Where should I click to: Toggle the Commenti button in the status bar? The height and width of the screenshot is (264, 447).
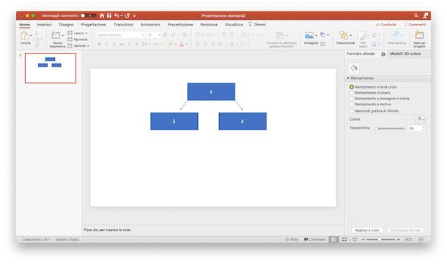click(314, 240)
